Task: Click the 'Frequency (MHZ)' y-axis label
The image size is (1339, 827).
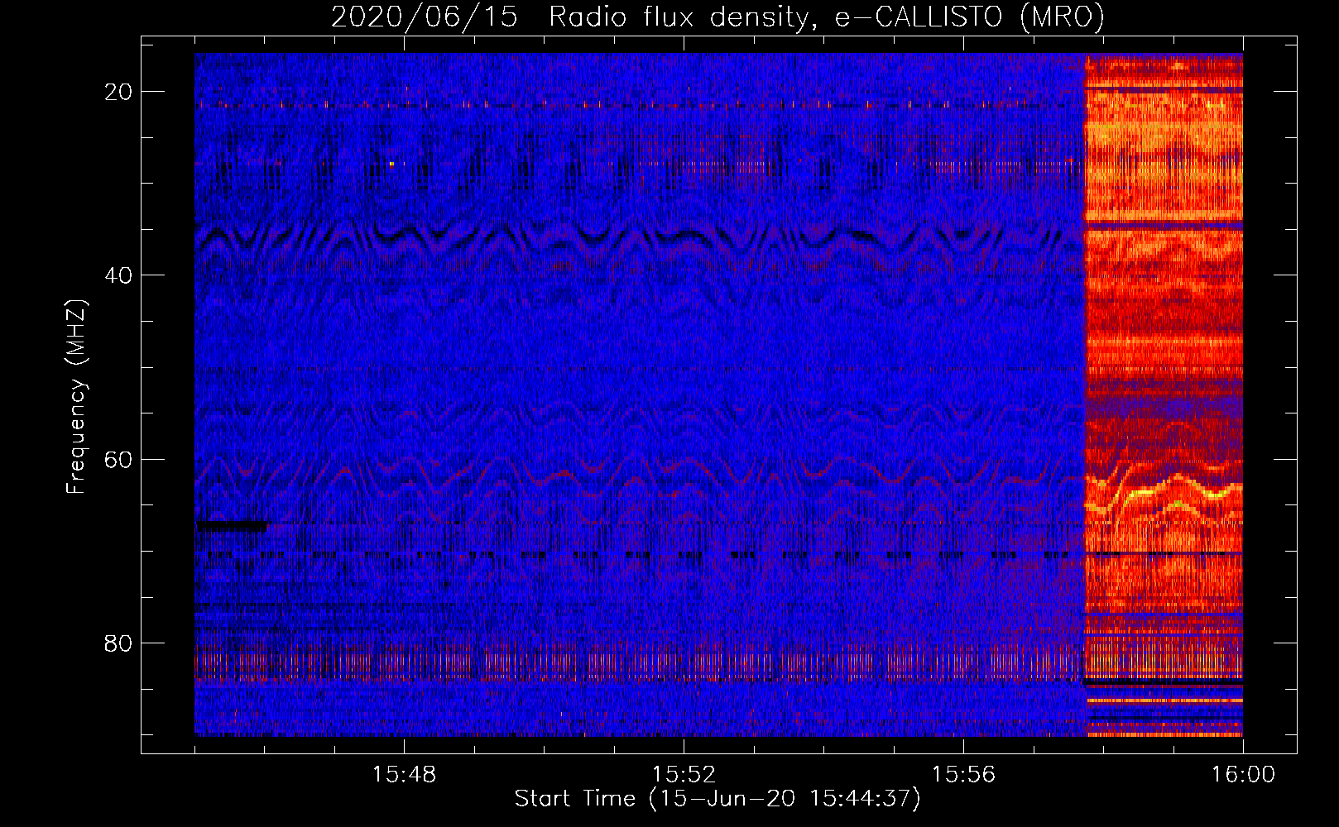Action: 76,397
